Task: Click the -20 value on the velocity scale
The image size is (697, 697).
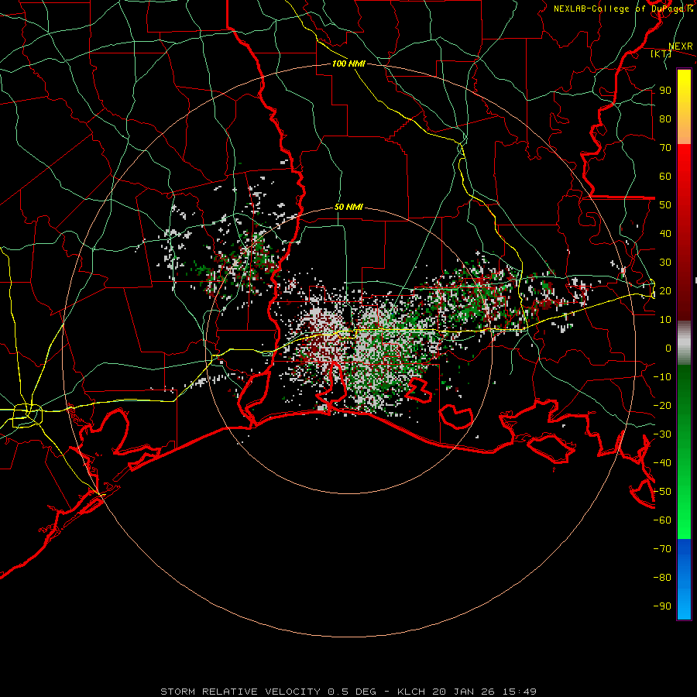Action: click(x=662, y=405)
